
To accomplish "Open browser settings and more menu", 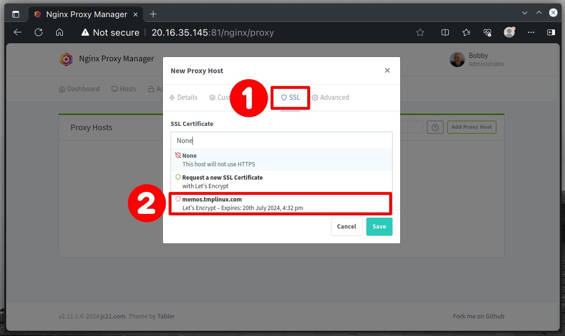I will pyautogui.click(x=531, y=32).
